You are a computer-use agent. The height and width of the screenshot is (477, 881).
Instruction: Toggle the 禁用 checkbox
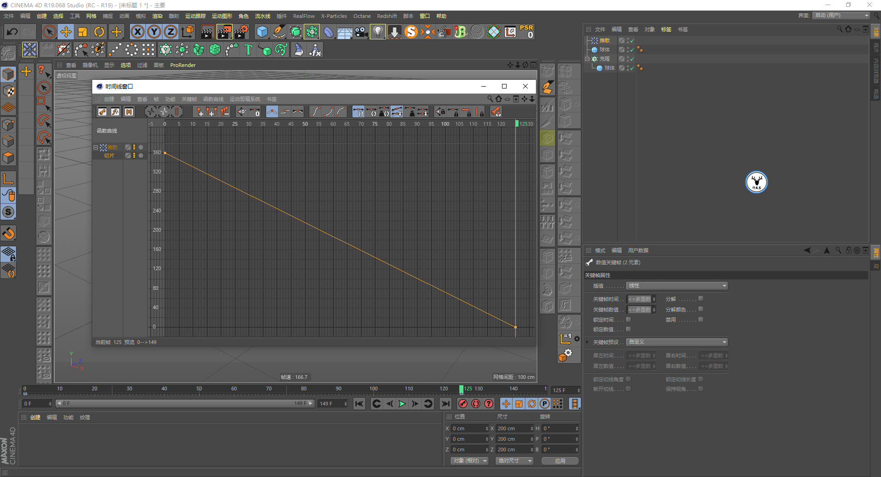point(701,319)
